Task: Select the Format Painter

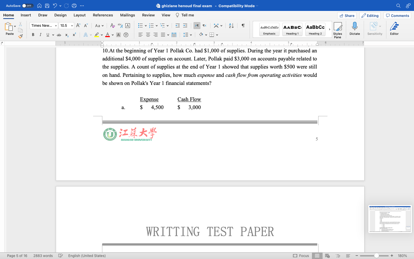Action: coord(20,36)
